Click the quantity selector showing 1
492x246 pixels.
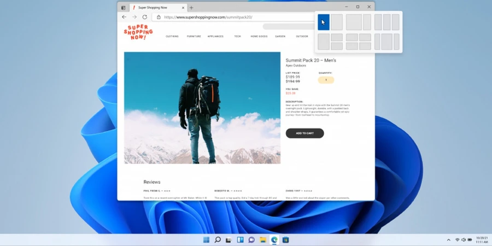pos(326,80)
